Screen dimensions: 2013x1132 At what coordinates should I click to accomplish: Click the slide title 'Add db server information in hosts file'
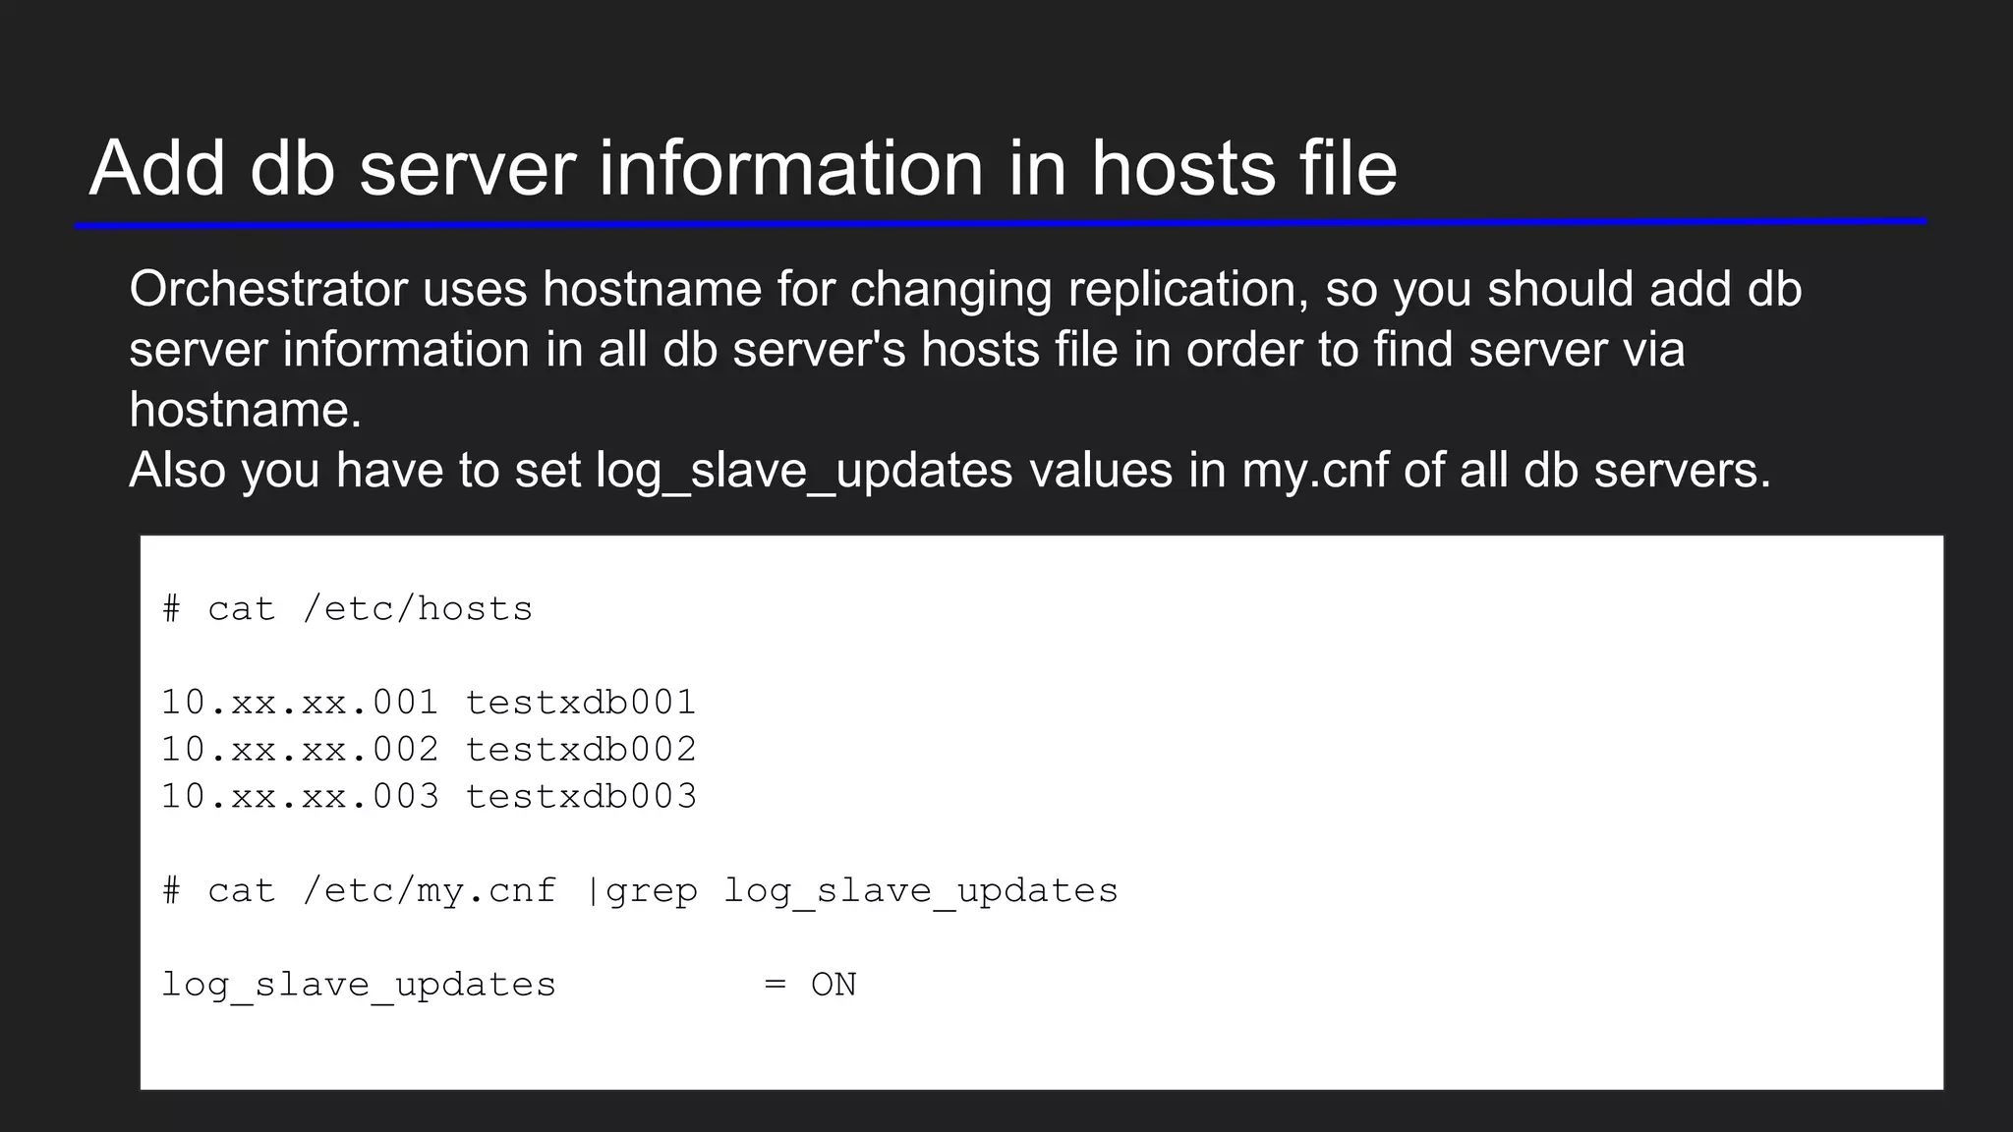[743, 168]
